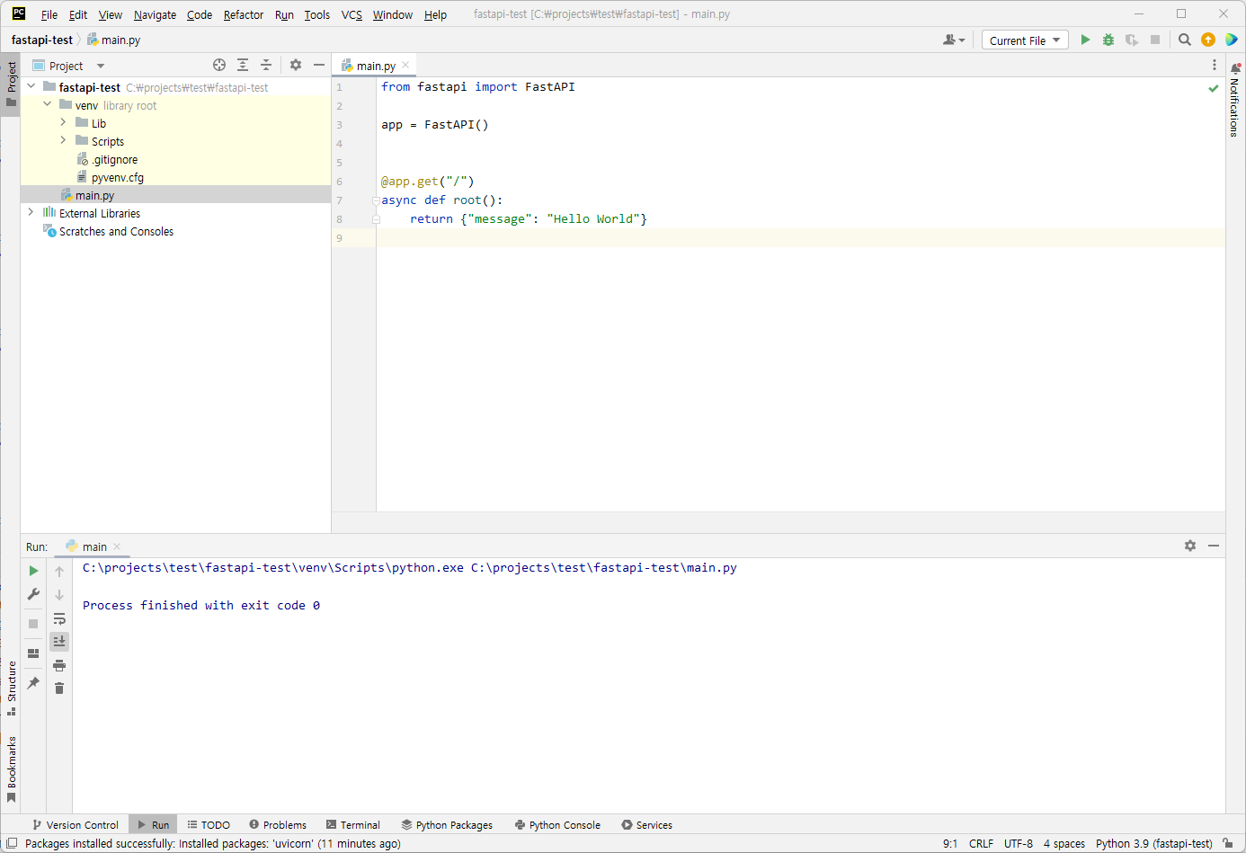Image resolution: width=1246 pixels, height=853 pixels.
Task: Click Run panel stop square
Action: point(33,624)
